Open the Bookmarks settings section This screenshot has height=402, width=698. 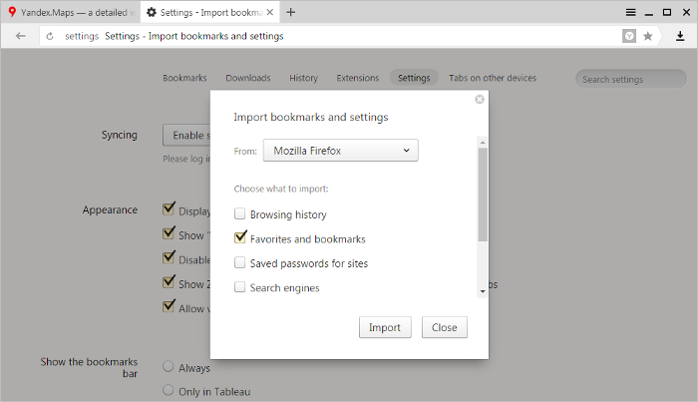tap(184, 78)
